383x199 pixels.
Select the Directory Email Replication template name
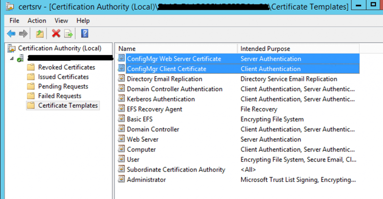pos(165,79)
